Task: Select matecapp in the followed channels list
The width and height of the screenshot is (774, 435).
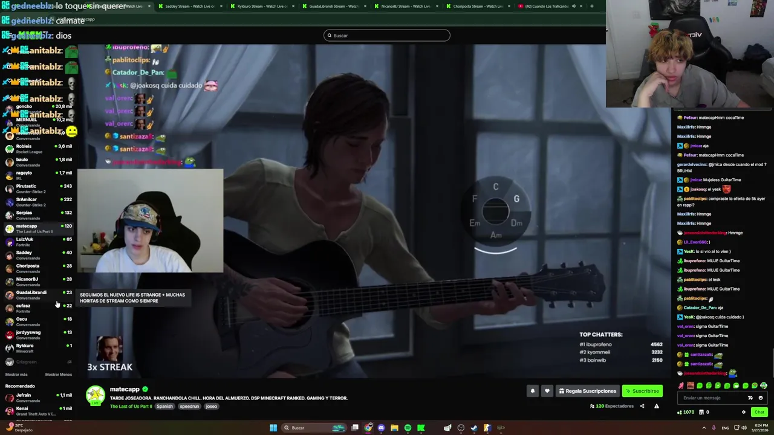Action: (37, 228)
